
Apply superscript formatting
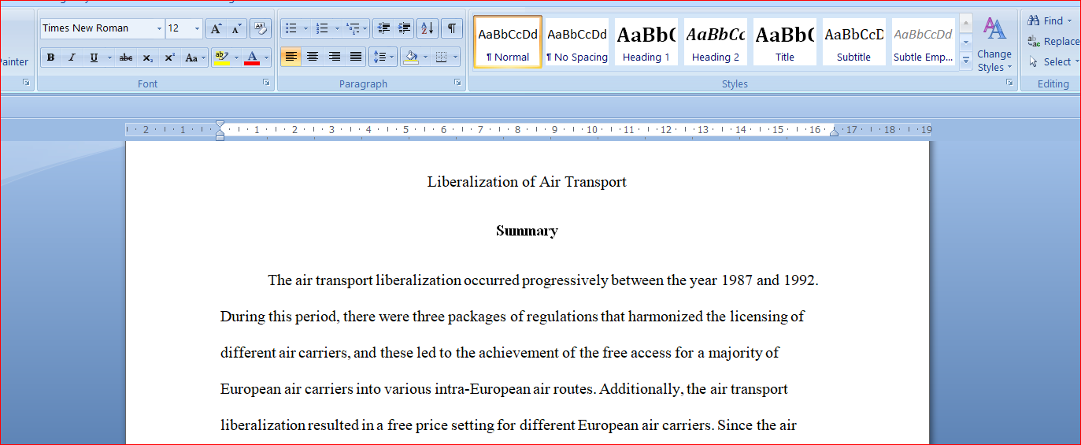tap(169, 57)
